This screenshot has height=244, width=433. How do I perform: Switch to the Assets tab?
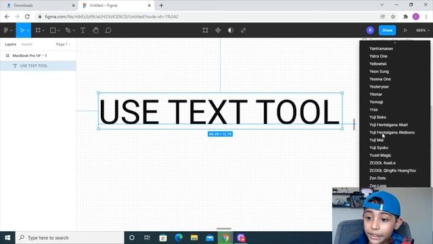tap(27, 44)
